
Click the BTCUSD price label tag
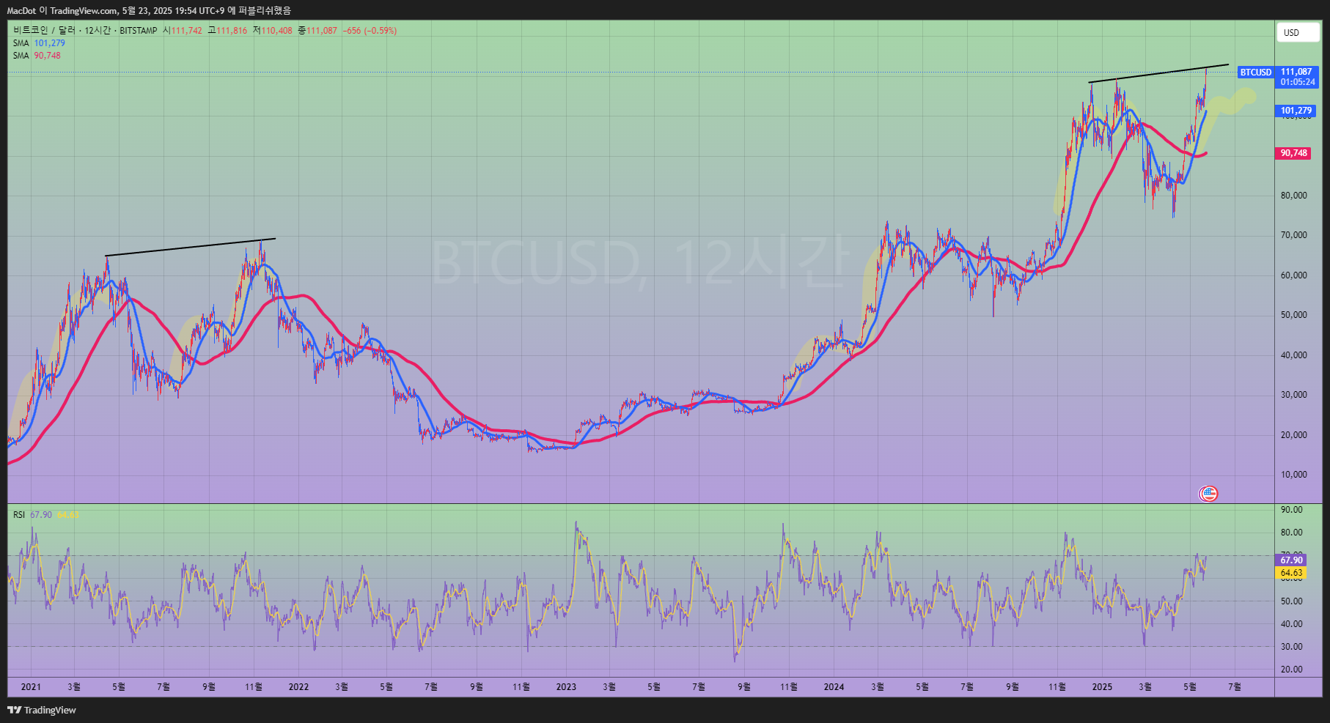tap(1256, 73)
